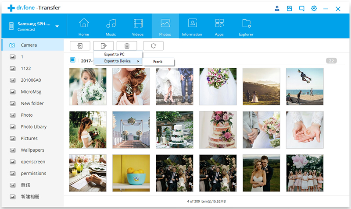Click the mailbox icon in title bar
Viewport: 351px width, 209px height.
[289, 8]
